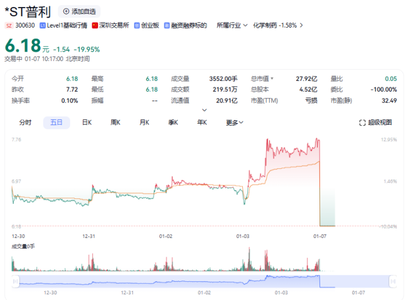This screenshot has width=408, height=300.
Task: Open the 所属行业 dropdown
Action: tap(232, 26)
